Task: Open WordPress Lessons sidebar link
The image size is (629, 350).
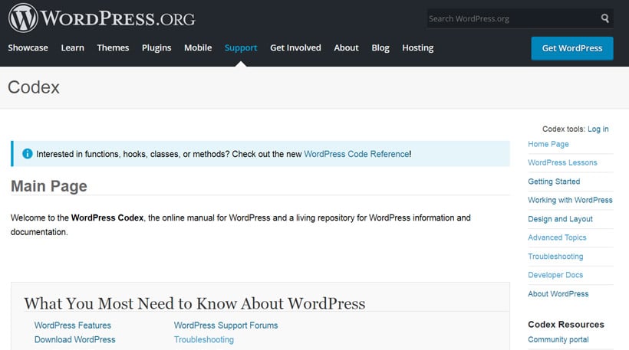Action: 562,162
